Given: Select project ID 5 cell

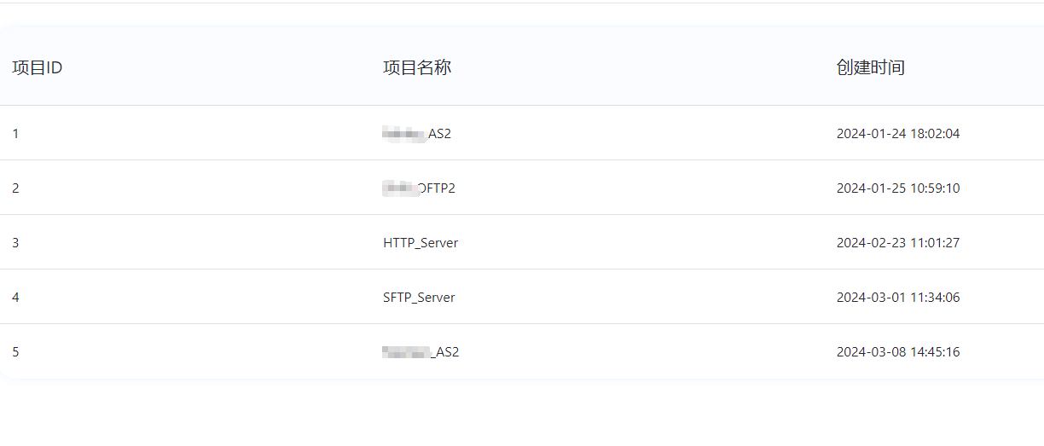Looking at the screenshot, I should pos(15,352).
